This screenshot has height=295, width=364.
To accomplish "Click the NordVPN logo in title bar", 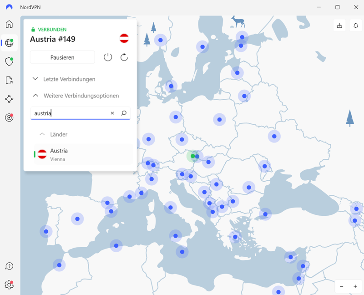I will (x=9, y=7).
